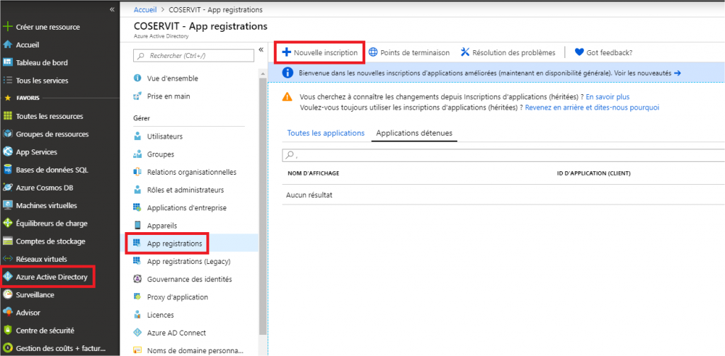The height and width of the screenshot is (356, 725).
Task: Click the Azure Cosmos DB planet icon
Action: point(7,188)
